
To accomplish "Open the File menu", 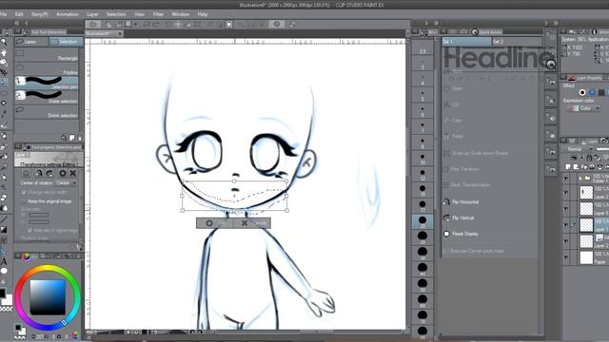I will [3, 14].
